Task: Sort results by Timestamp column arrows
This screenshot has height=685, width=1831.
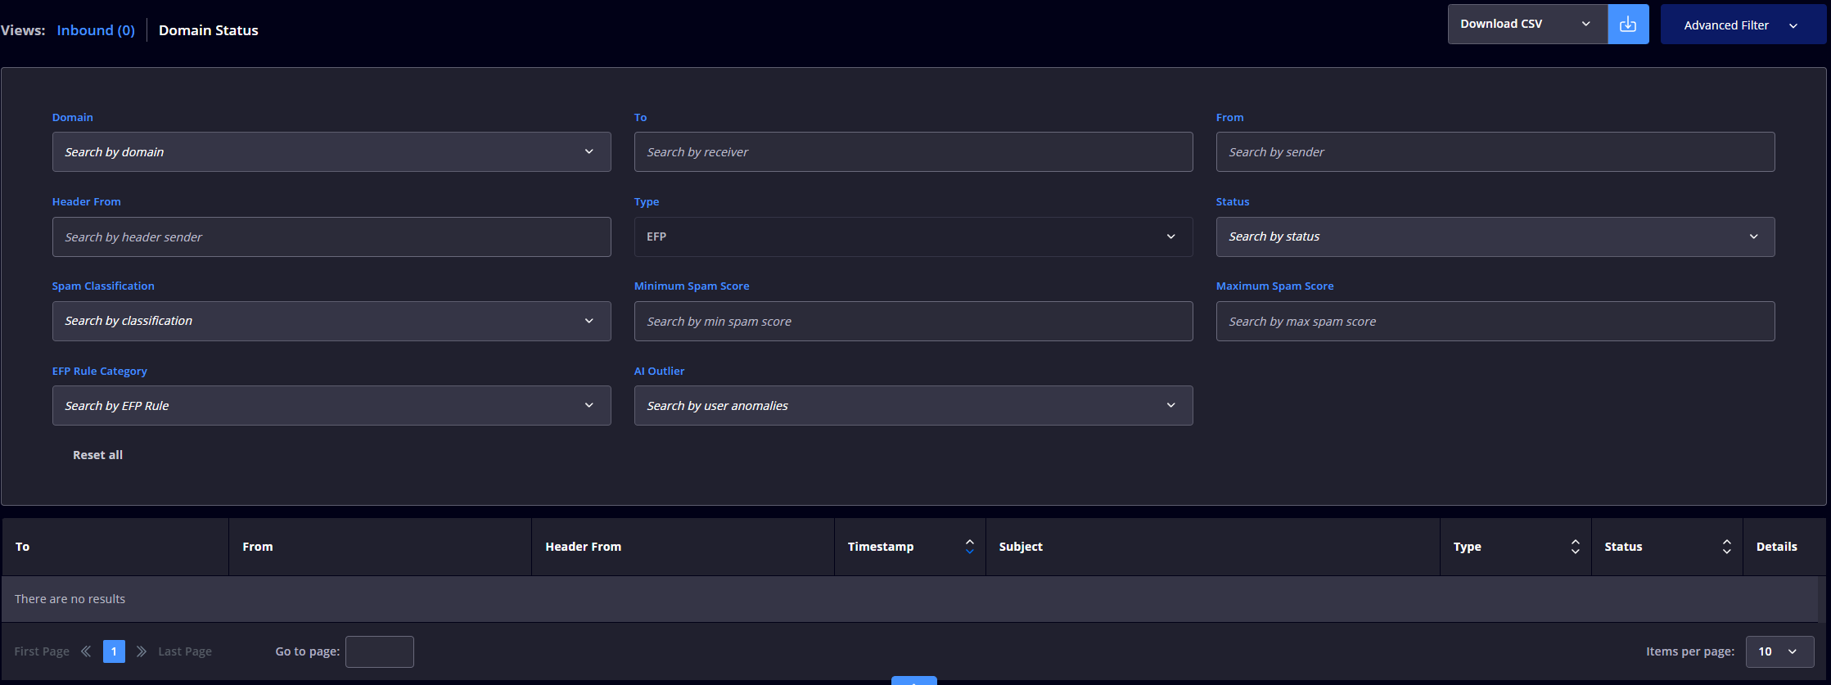Action: coord(969,547)
